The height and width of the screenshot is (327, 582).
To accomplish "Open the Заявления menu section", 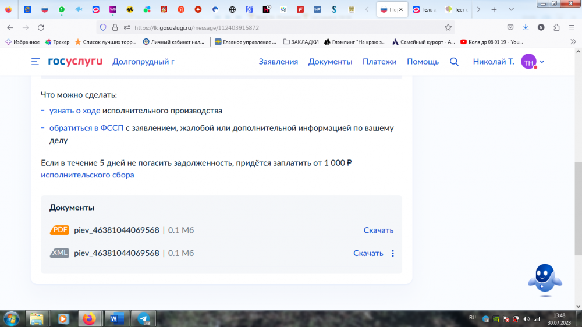I will 278,62.
